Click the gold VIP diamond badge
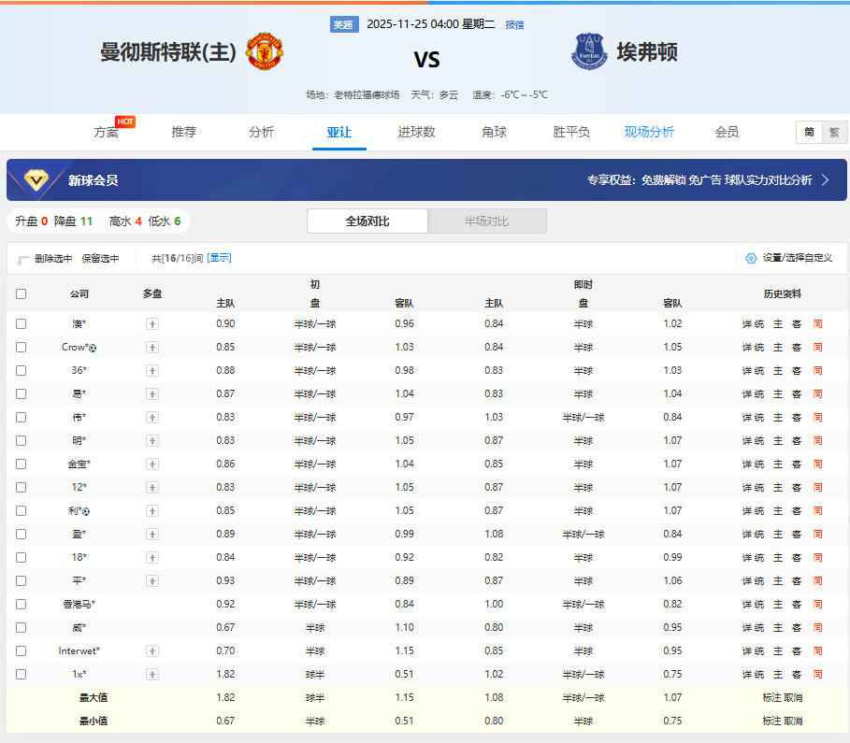 point(36,179)
